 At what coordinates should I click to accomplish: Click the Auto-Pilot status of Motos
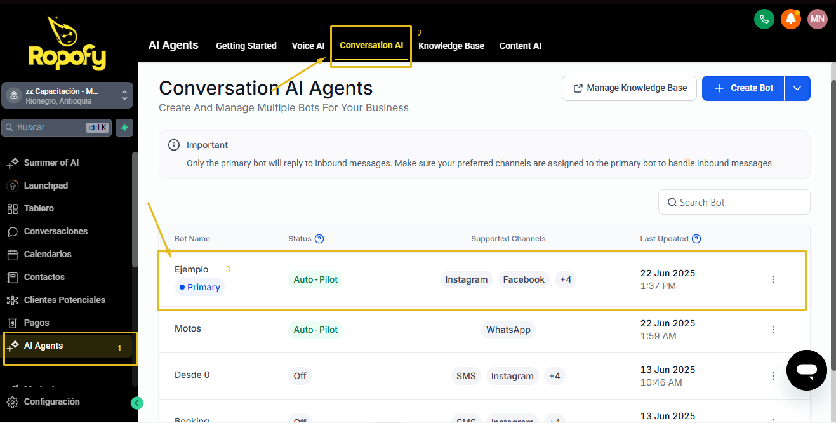[x=315, y=330]
